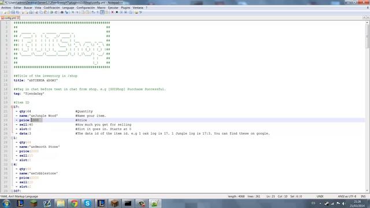Open the file explorer folder on the taskbar

[x=61, y=203]
